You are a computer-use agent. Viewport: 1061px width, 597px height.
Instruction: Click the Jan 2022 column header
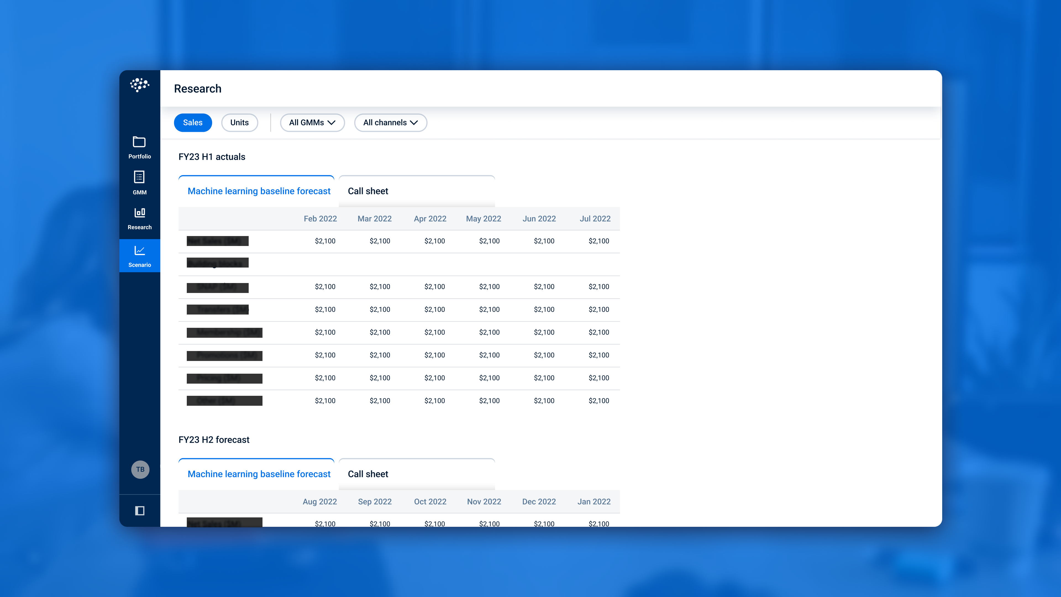click(x=594, y=501)
